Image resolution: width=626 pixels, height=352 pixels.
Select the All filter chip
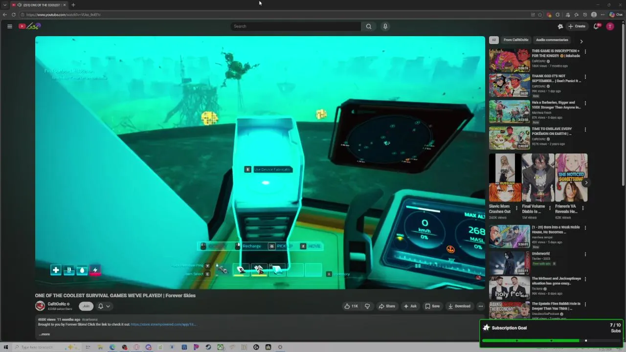[494, 40]
